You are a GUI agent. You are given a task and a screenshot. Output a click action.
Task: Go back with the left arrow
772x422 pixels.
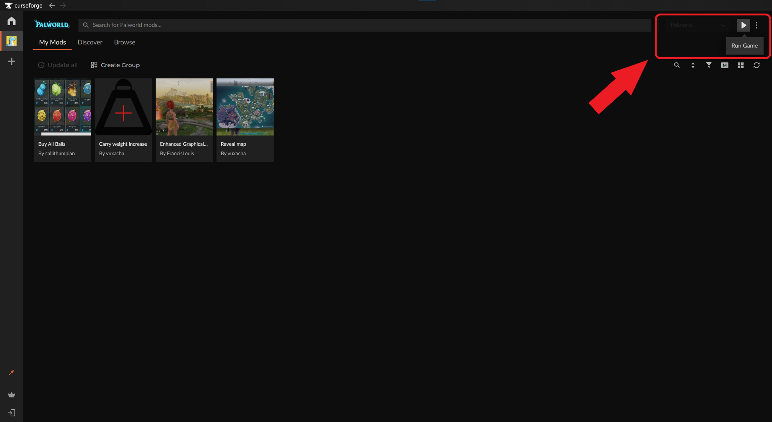tap(52, 6)
